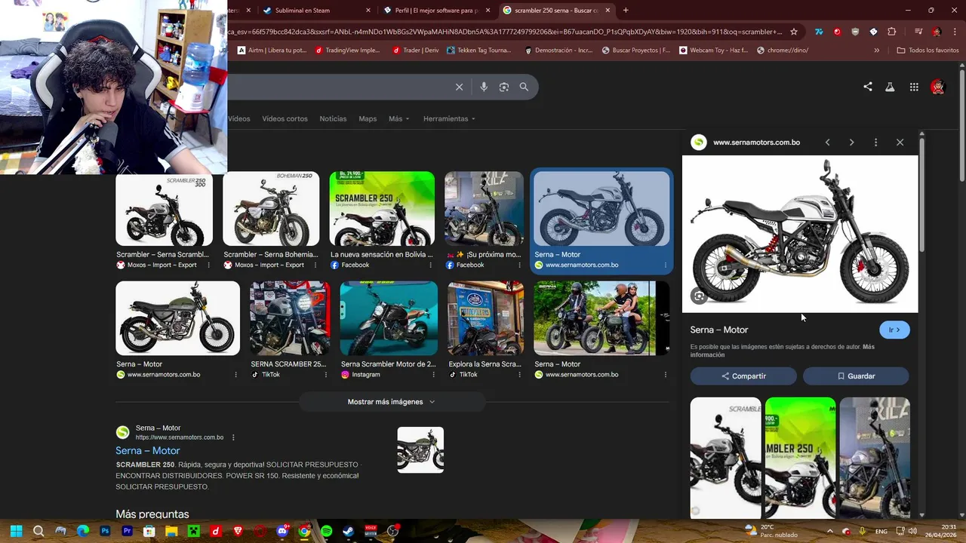Open the Windows Start menu

point(17,531)
